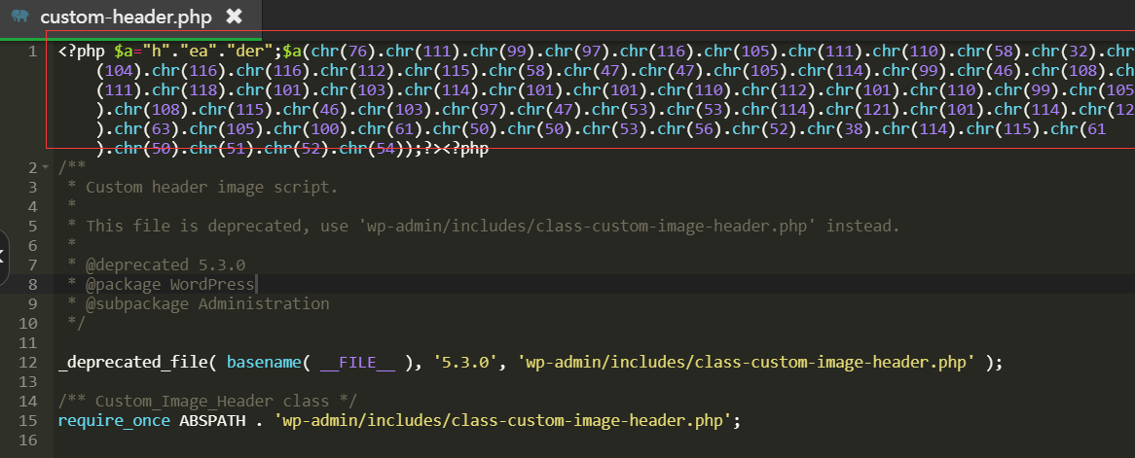Click the PHP elephant icon on the tab
This screenshot has height=458, width=1135.
[21, 16]
